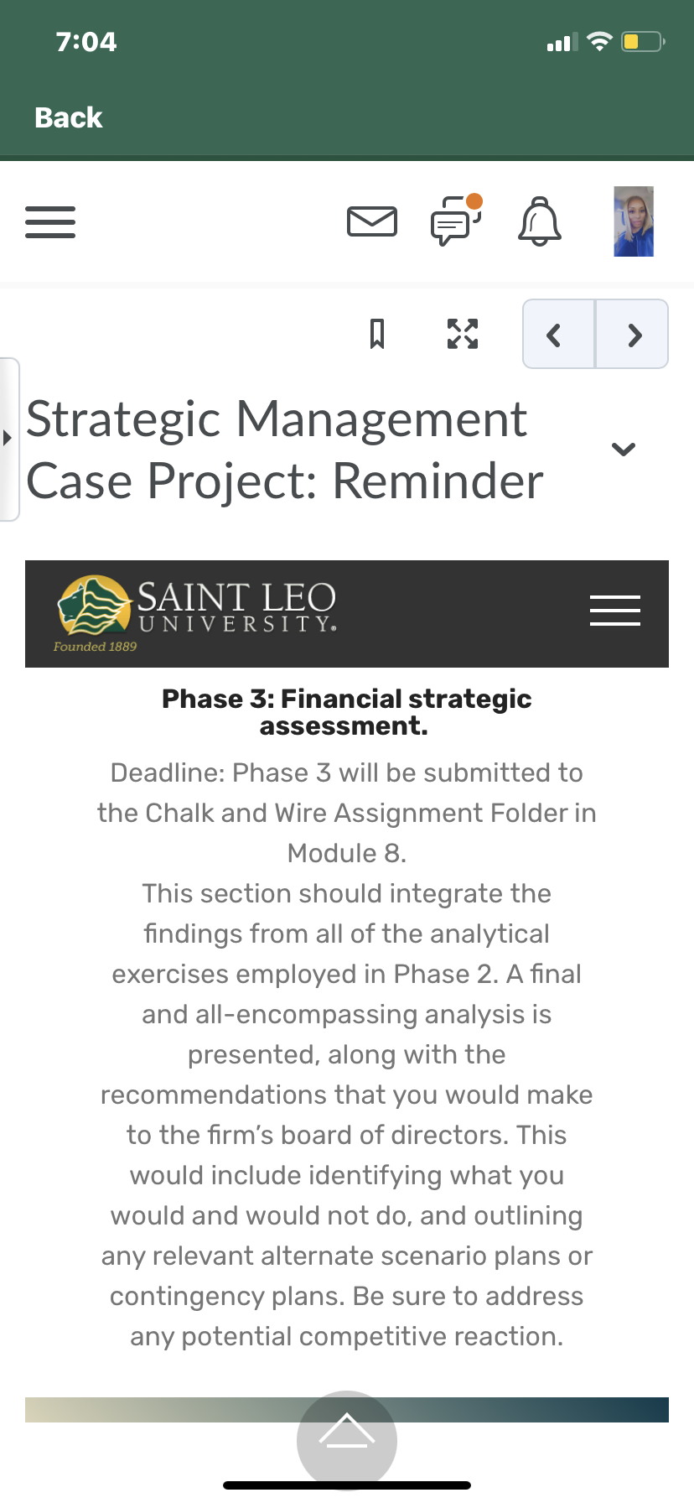Open the user profile picture menu

click(x=634, y=221)
